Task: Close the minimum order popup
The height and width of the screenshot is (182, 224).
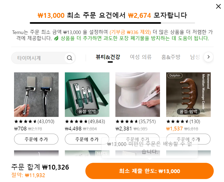Action: click(218, 6)
